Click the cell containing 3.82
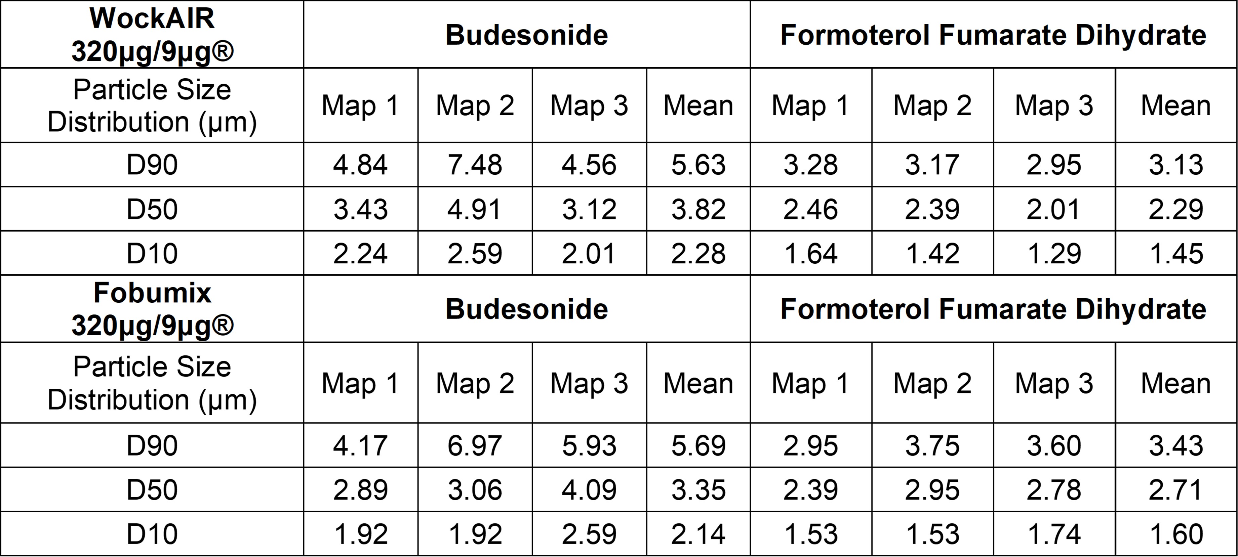The image size is (1238, 557). (x=698, y=209)
